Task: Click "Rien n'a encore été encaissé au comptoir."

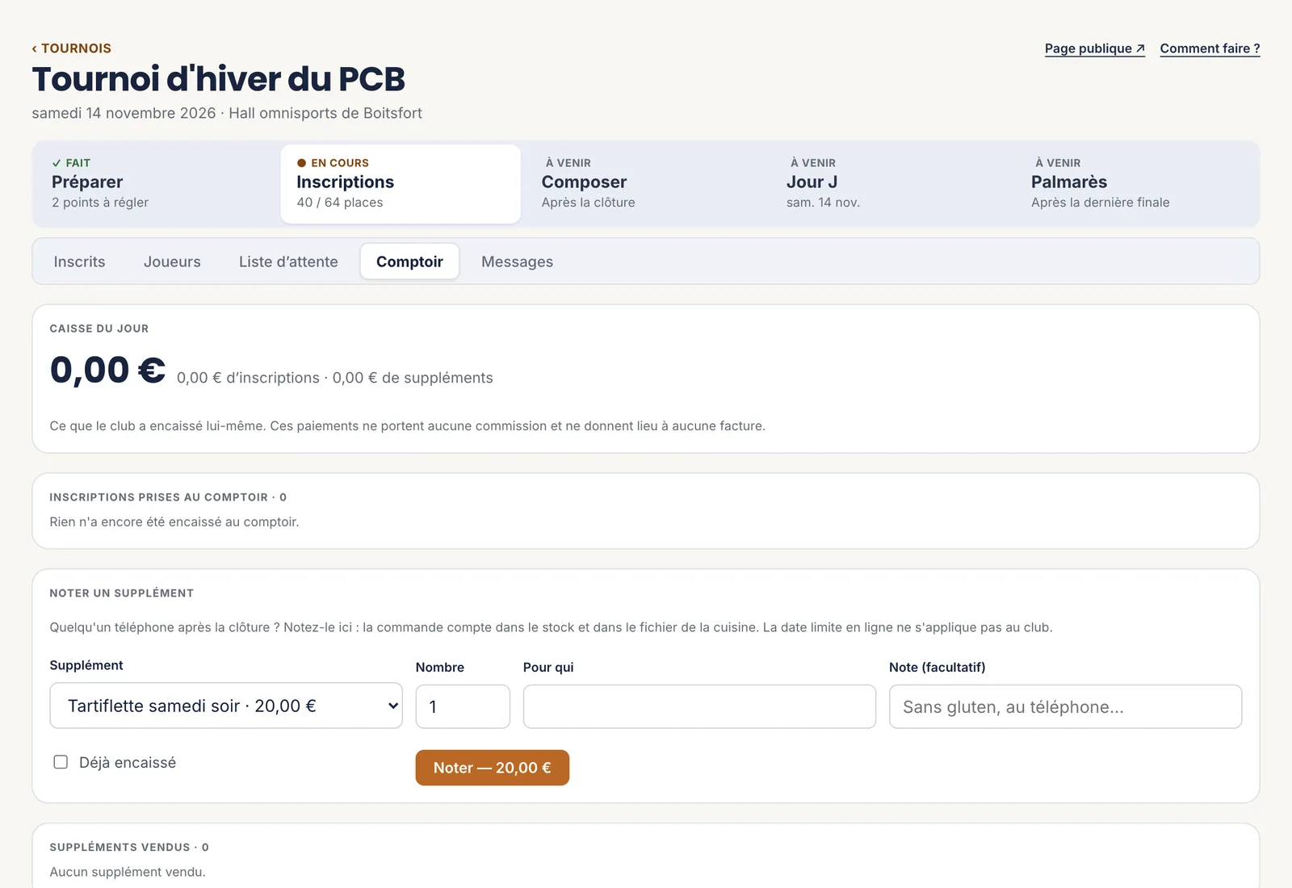Action: coord(174,522)
